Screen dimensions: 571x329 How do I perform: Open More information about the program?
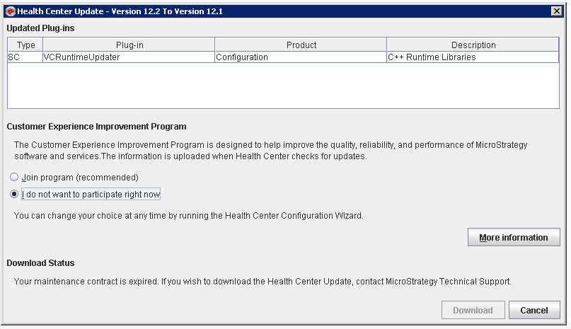(x=513, y=238)
